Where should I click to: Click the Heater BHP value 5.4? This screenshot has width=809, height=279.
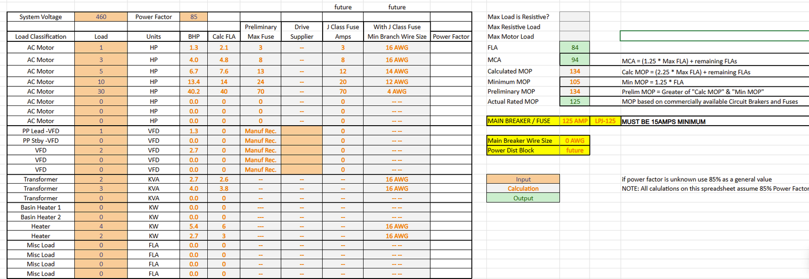click(194, 227)
